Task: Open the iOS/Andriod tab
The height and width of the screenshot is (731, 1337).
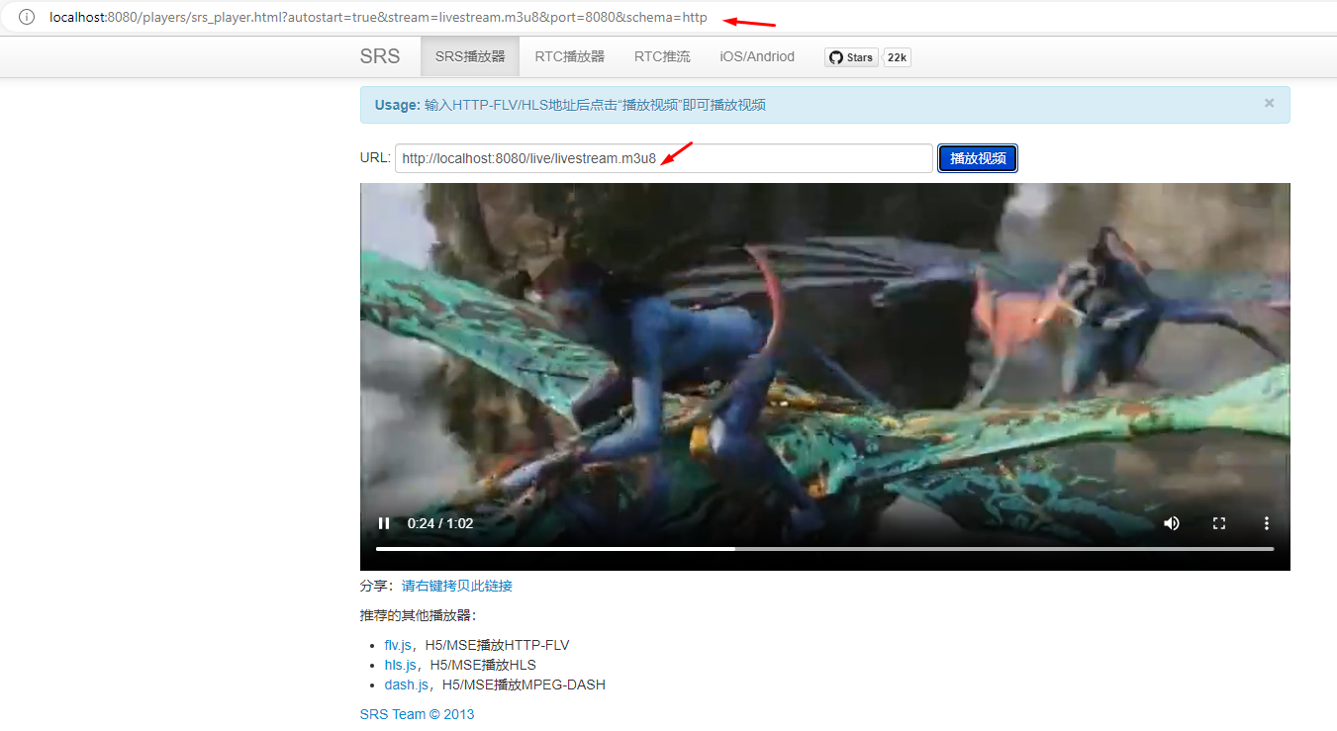Action: (757, 56)
